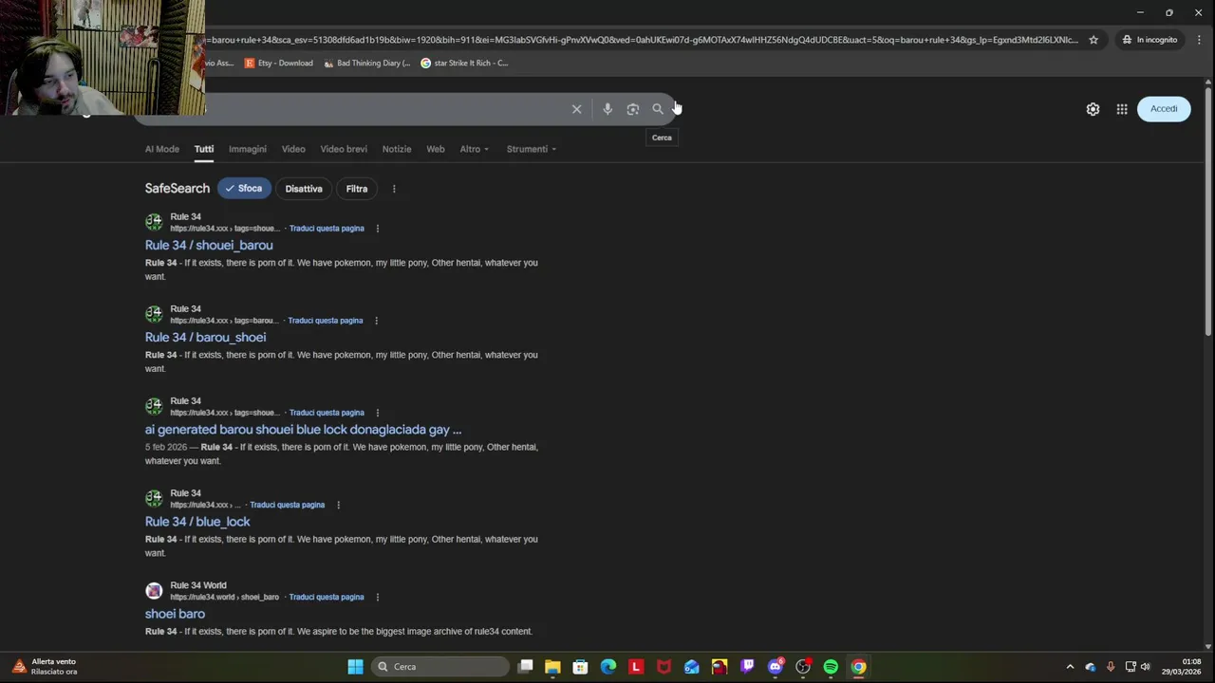Open more options for shoei baro result
1215x683 pixels.
pos(378,597)
